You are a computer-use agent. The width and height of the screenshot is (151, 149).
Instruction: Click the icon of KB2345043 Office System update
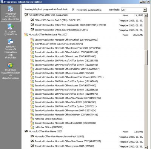click(x=32, y=81)
